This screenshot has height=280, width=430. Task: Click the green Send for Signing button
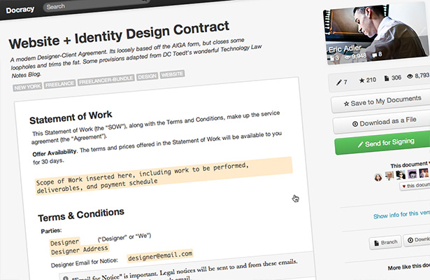(384, 143)
